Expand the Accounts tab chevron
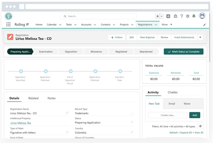The image size is (213, 143). pos(95,25)
